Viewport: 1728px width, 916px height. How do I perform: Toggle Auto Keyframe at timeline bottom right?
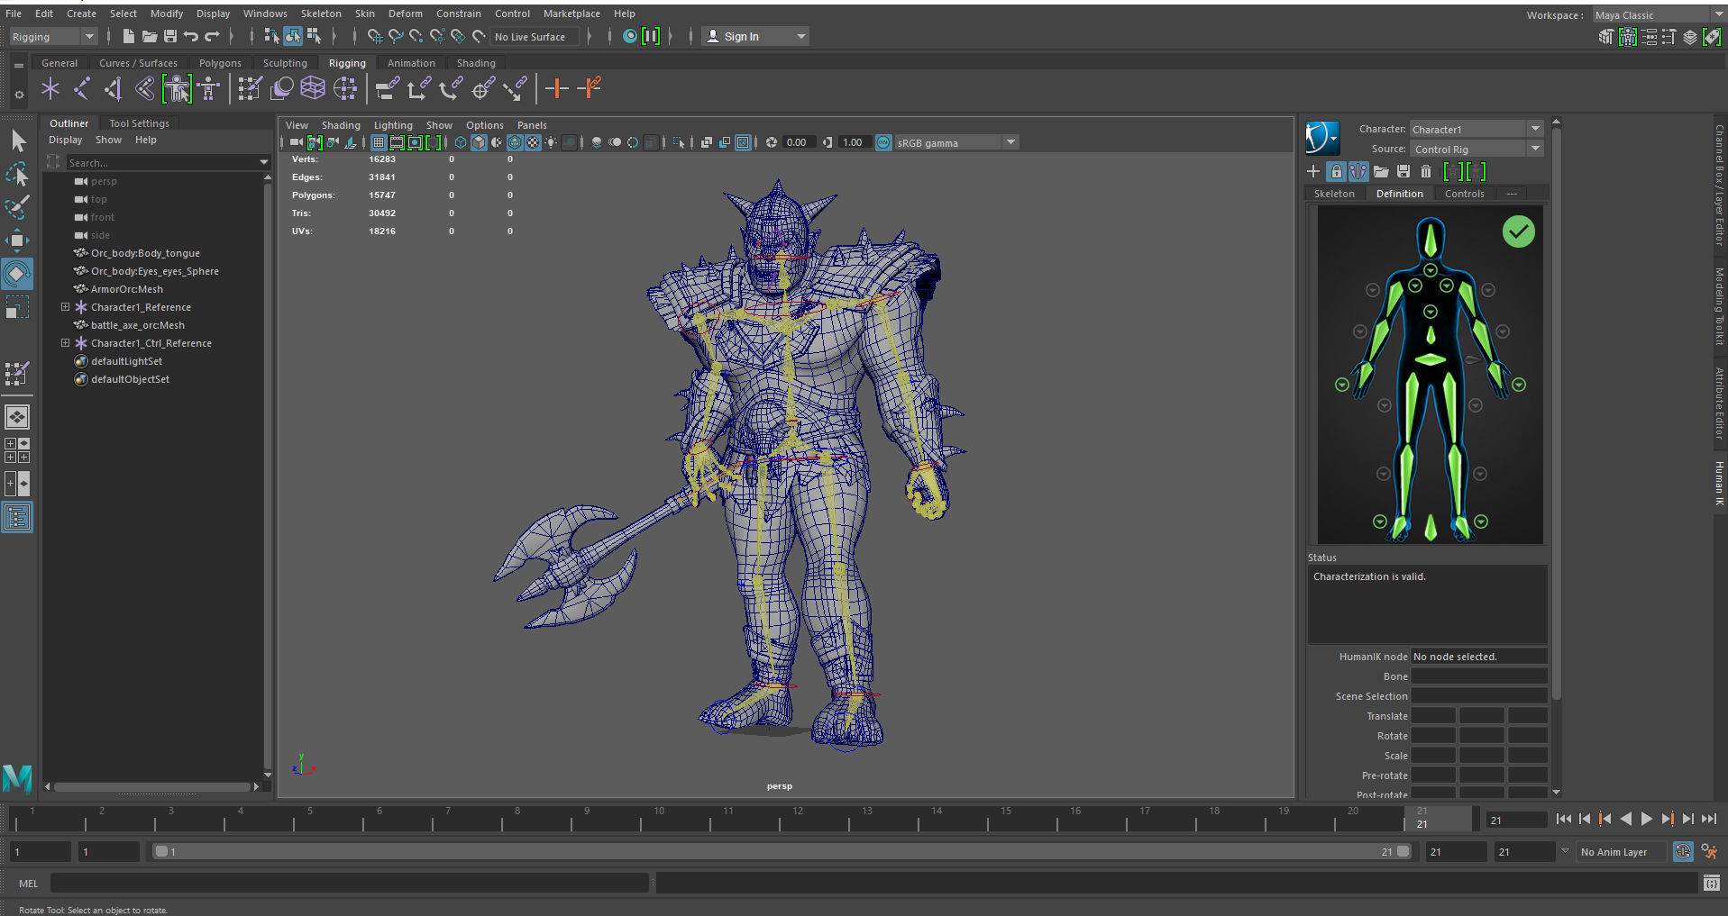coord(1683,851)
